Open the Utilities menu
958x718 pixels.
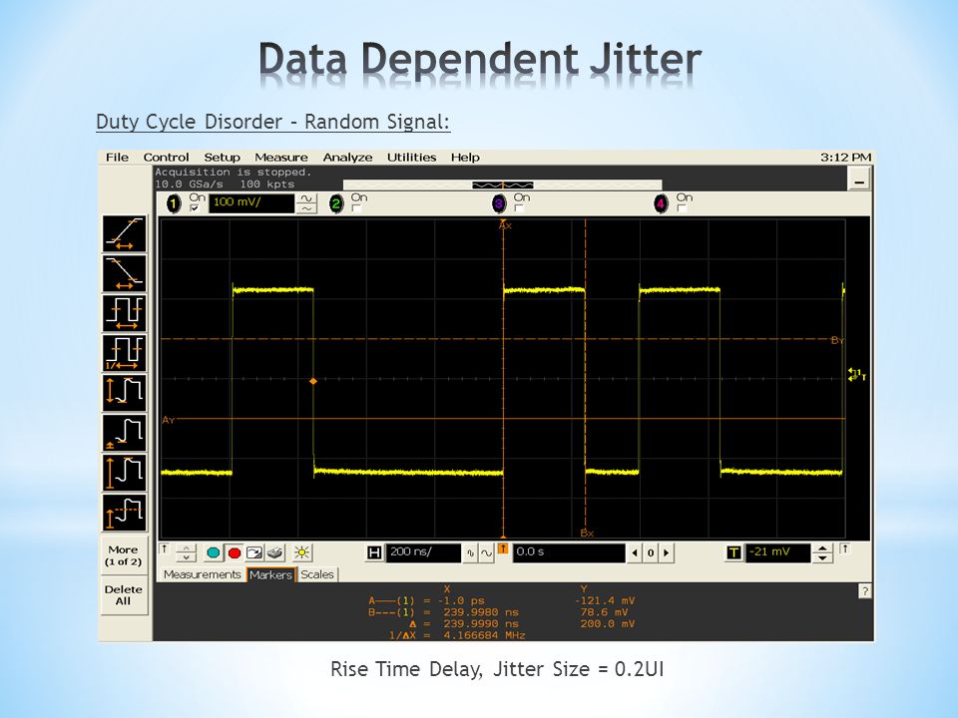412,157
